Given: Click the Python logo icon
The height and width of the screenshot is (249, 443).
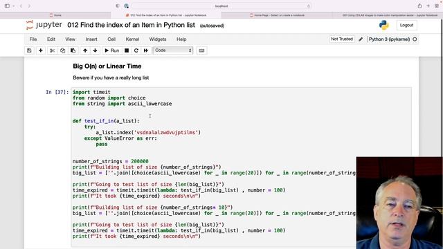Looking at the screenshot, I should [x=384, y=25].
